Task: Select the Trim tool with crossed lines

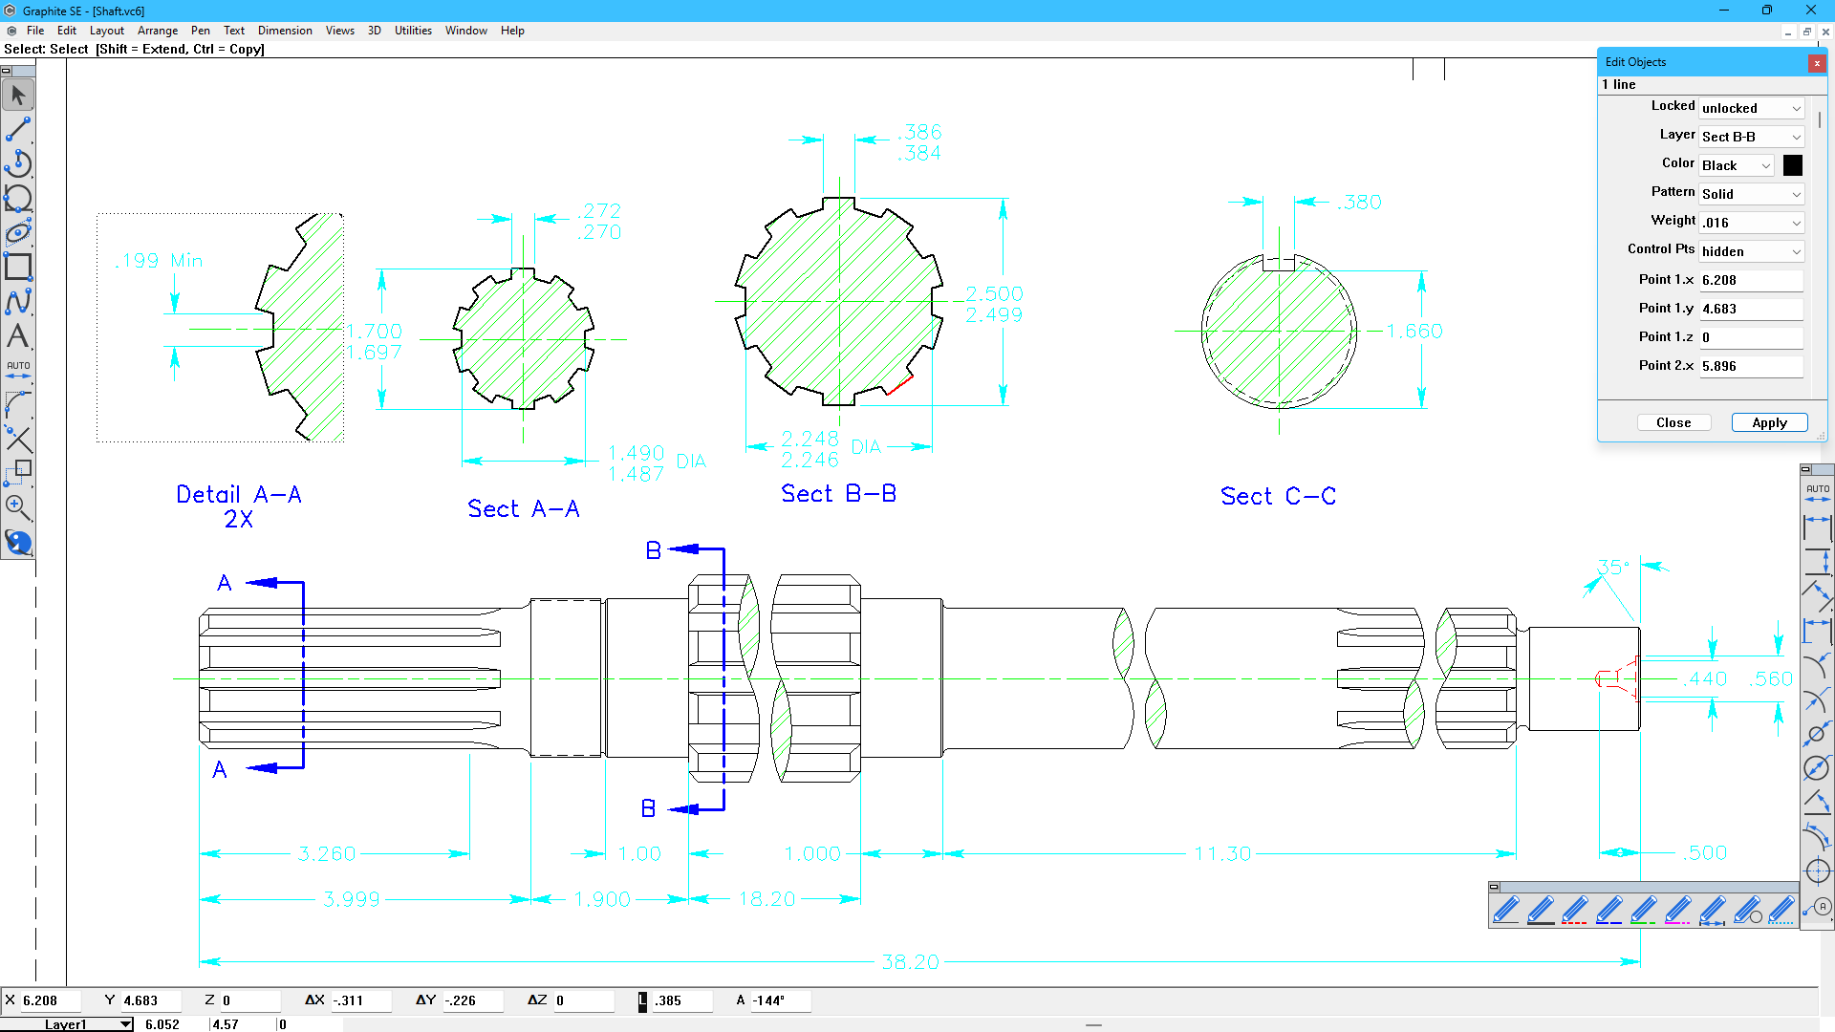Action: tap(18, 439)
